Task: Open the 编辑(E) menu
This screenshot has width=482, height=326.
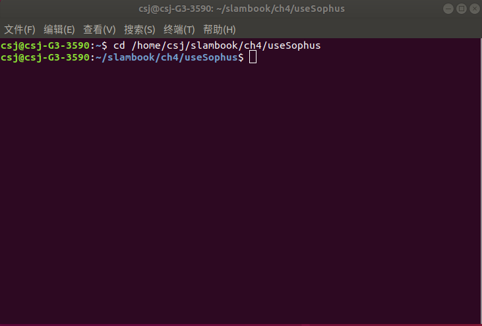Action: point(59,30)
